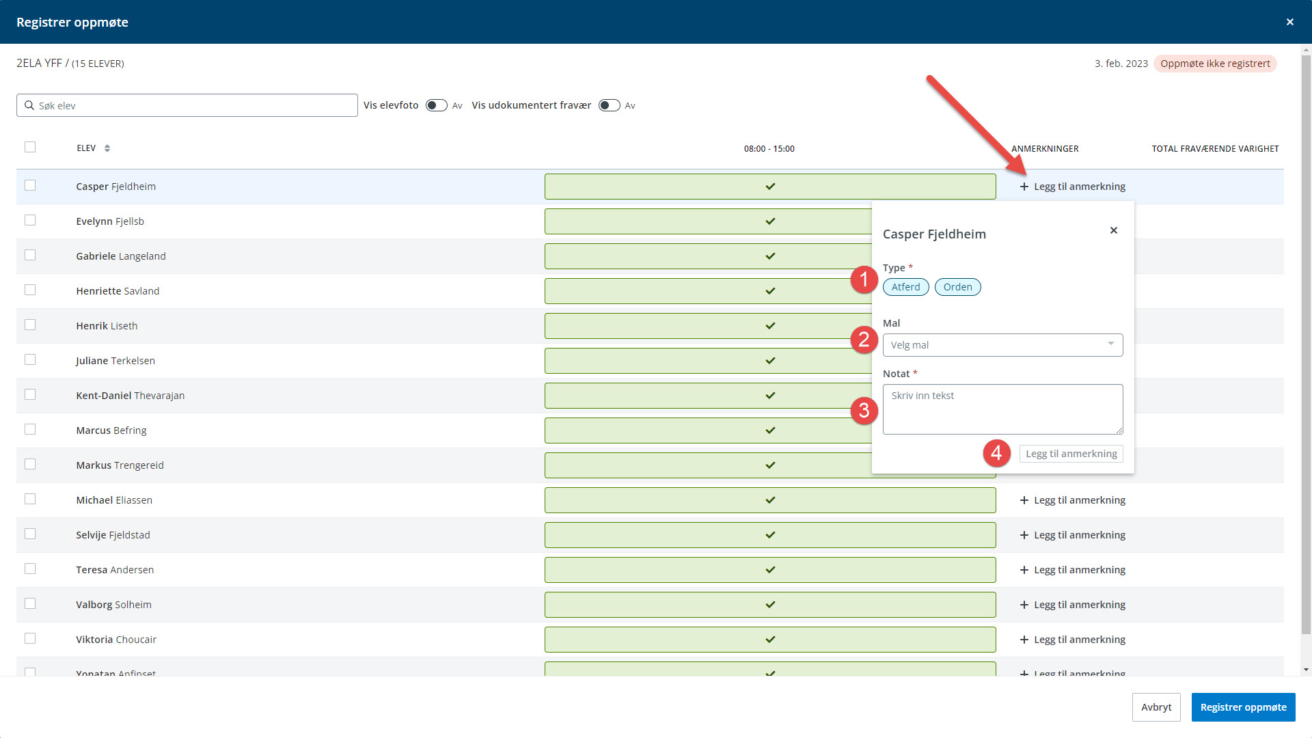Open the Velg mal dropdown

coord(1002,345)
